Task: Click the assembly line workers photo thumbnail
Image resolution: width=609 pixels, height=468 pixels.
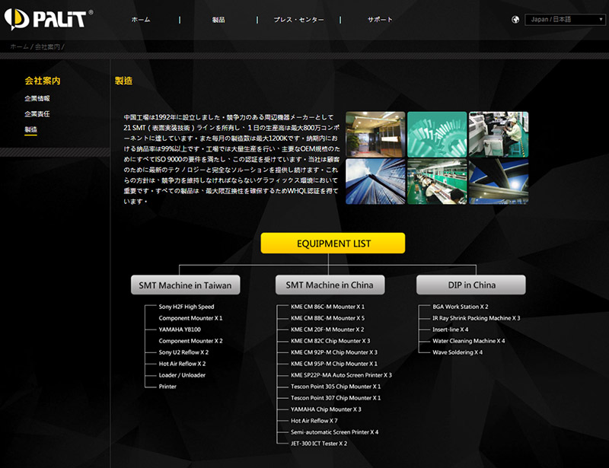Action: coord(437,181)
